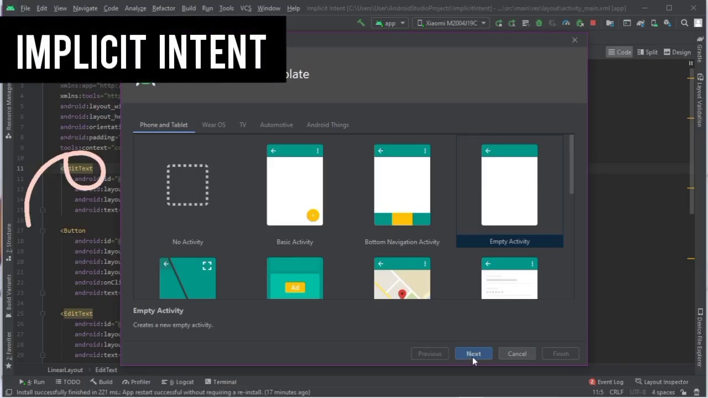Select the Automotive tab

(277, 124)
